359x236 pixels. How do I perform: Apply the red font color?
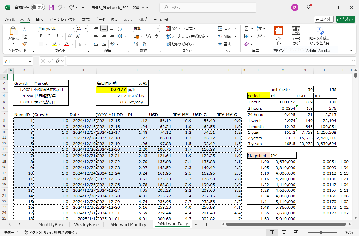click(67, 44)
